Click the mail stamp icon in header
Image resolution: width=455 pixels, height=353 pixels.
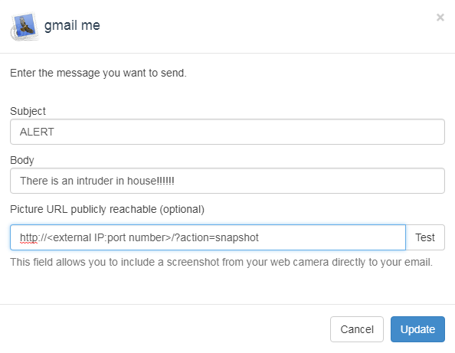pos(25,26)
